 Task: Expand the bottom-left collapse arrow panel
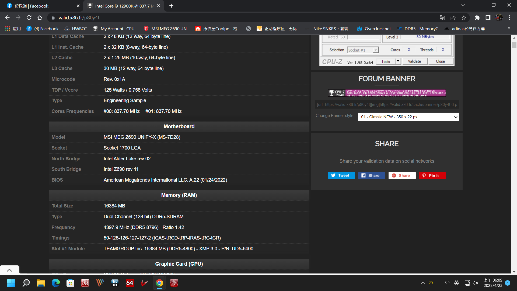9,270
